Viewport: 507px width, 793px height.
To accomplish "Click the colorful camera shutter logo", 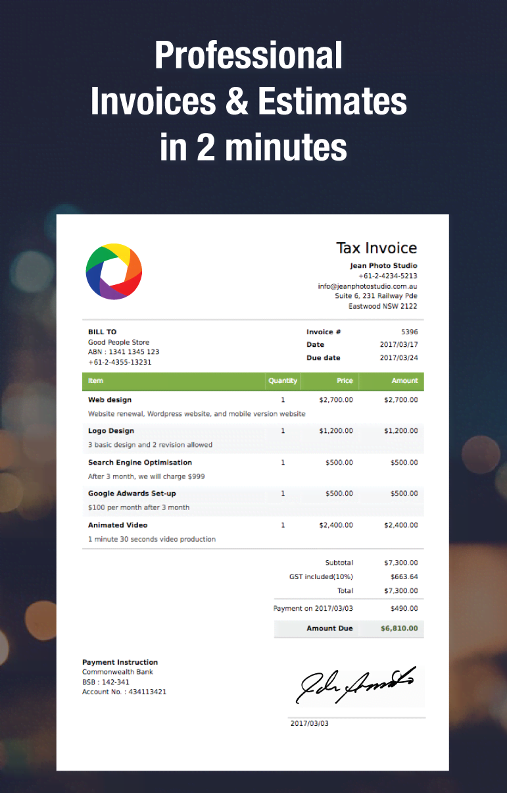I will point(114,271).
